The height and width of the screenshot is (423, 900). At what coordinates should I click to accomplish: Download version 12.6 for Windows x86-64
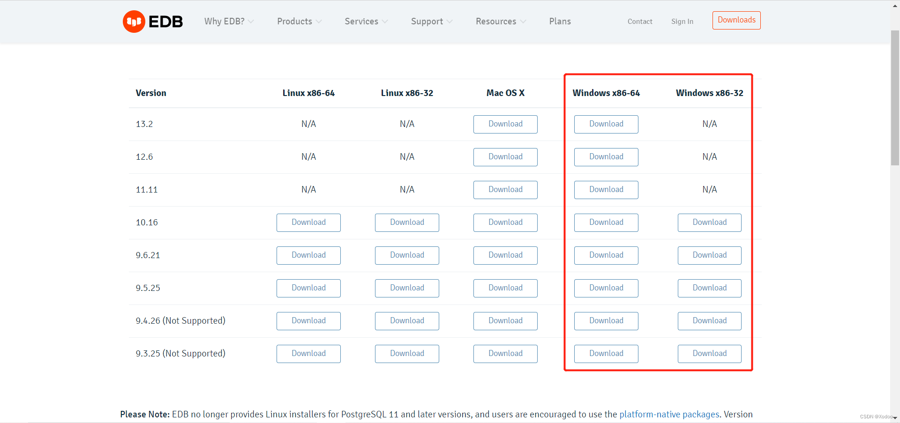[x=606, y=157]
